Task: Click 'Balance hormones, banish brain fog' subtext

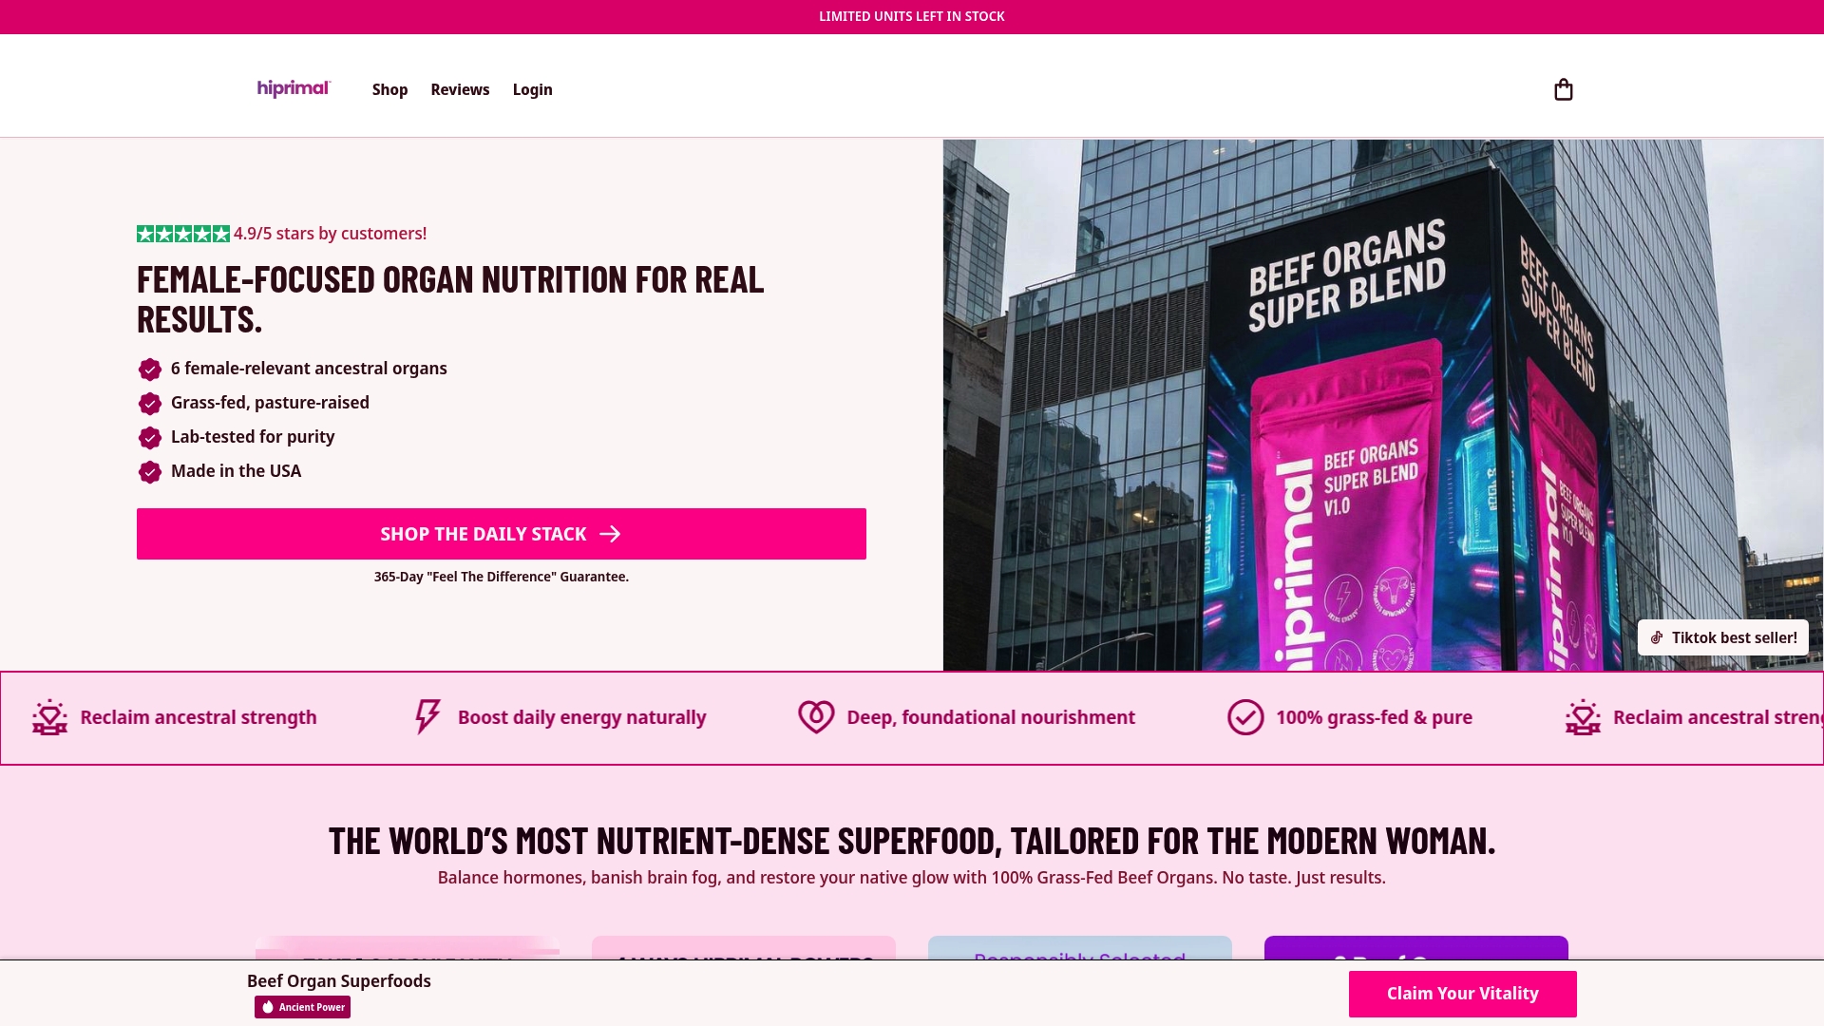Action: pos(912,878)
